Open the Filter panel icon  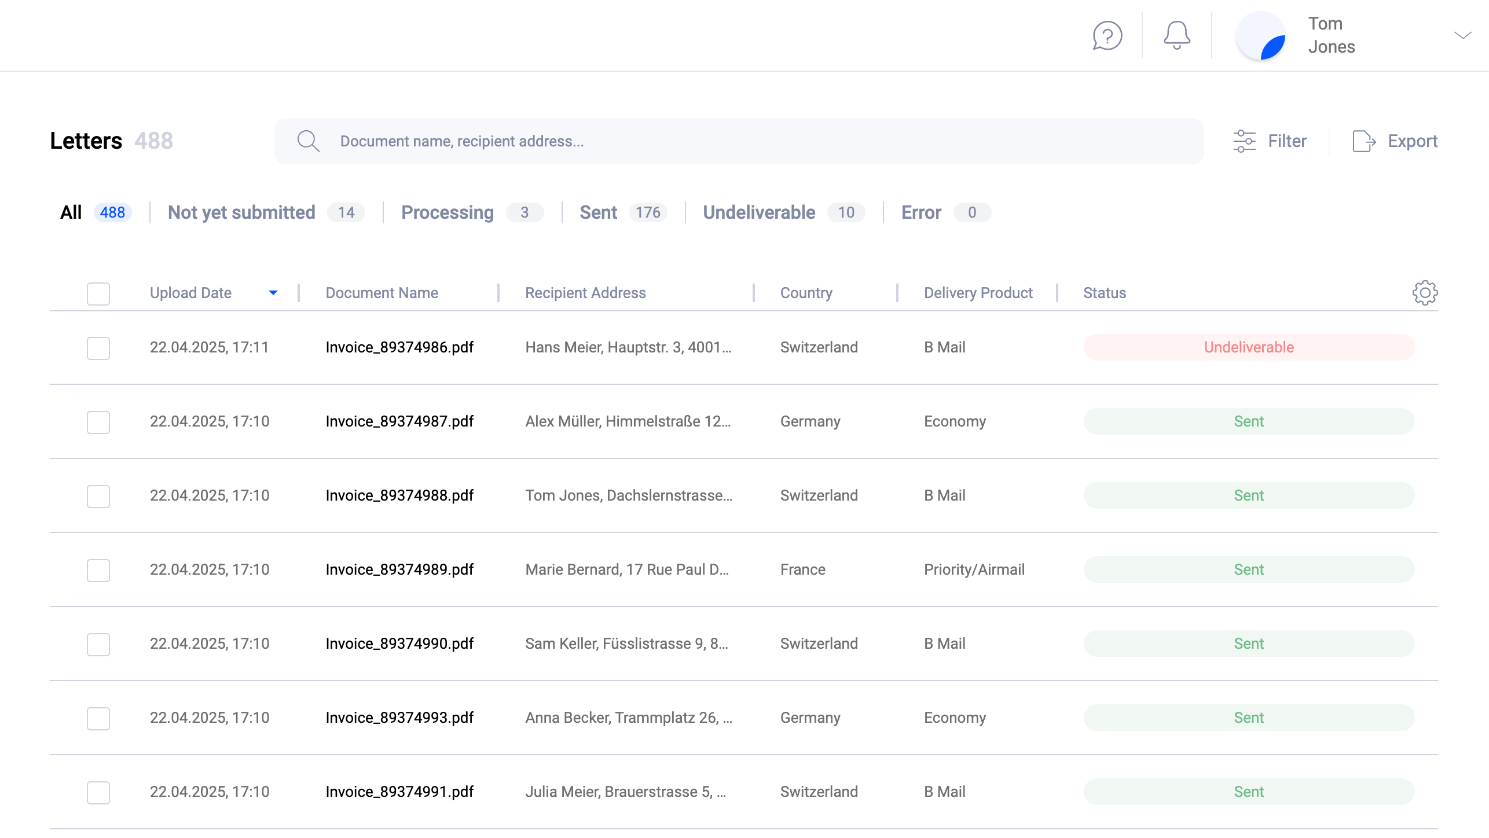[x=1245, y=141]
